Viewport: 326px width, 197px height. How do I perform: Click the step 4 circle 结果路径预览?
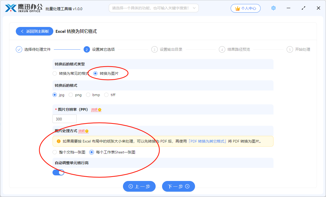[x=222, y=49]
